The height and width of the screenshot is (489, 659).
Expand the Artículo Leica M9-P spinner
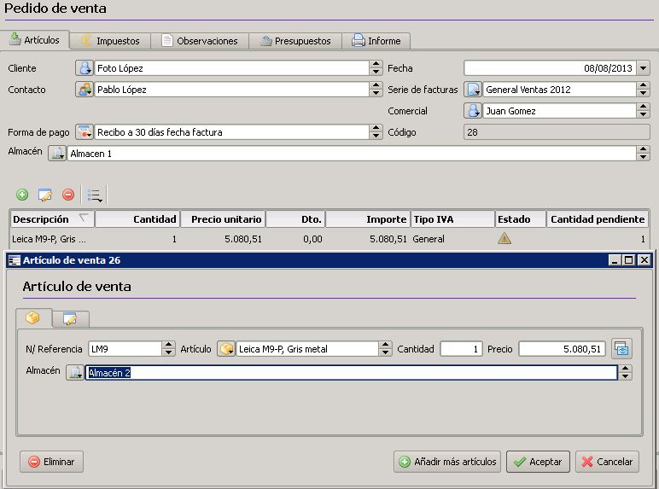coord(385,349)
